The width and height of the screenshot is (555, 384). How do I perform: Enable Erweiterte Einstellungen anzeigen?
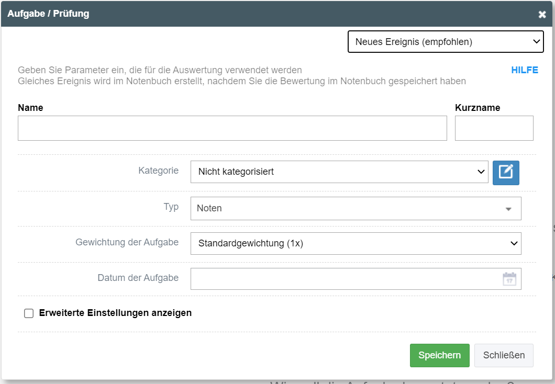point(29,313)
